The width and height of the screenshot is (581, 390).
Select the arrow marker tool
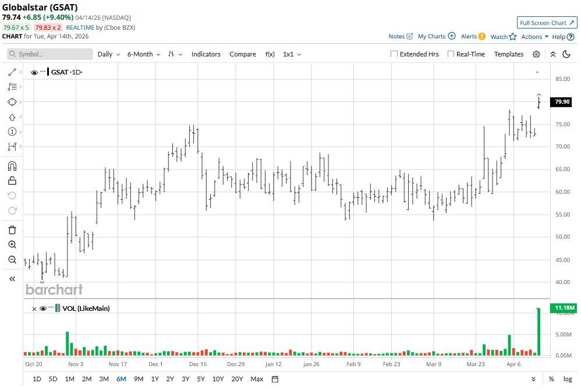(x=12, y=117)
